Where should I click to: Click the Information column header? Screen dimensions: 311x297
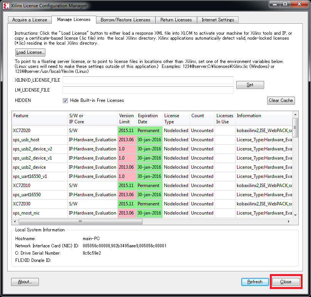264,119
